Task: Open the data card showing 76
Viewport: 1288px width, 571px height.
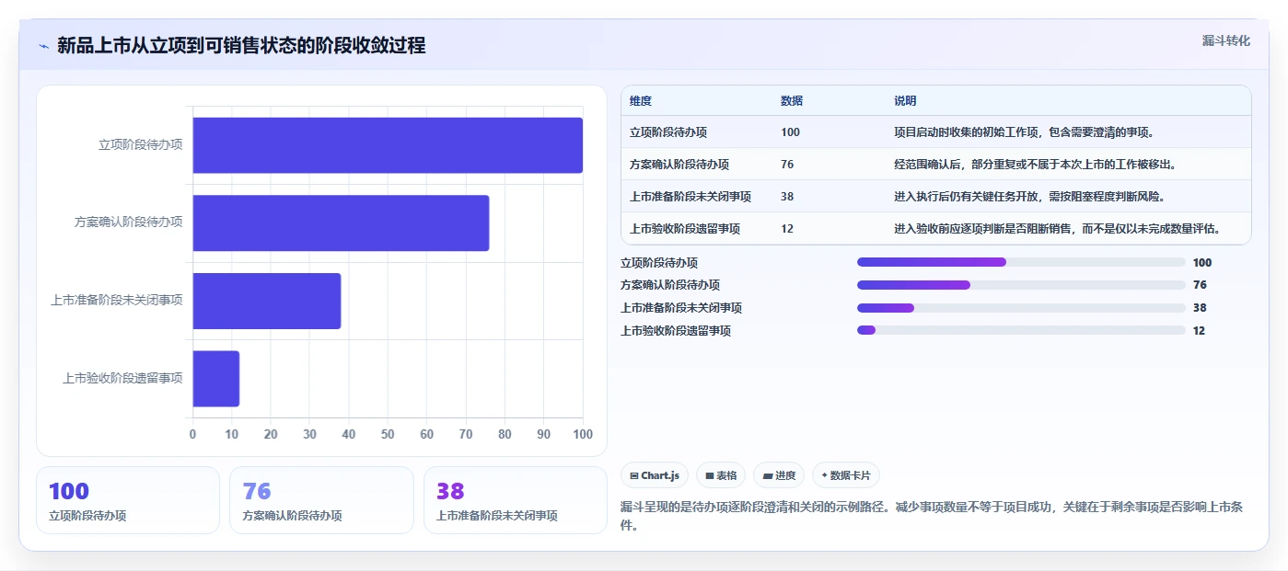Action: [x=321, y=500]
